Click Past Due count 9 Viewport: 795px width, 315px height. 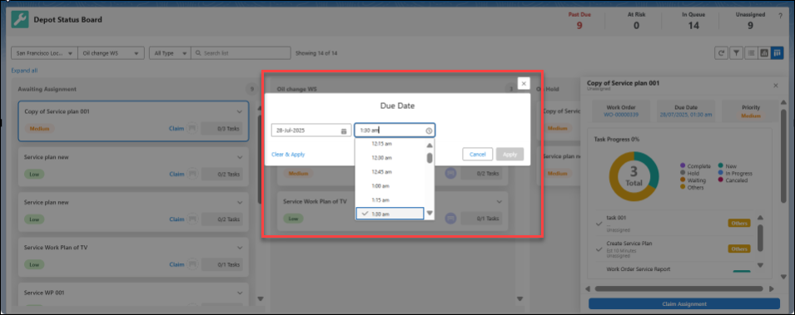(x=579, y=25)
